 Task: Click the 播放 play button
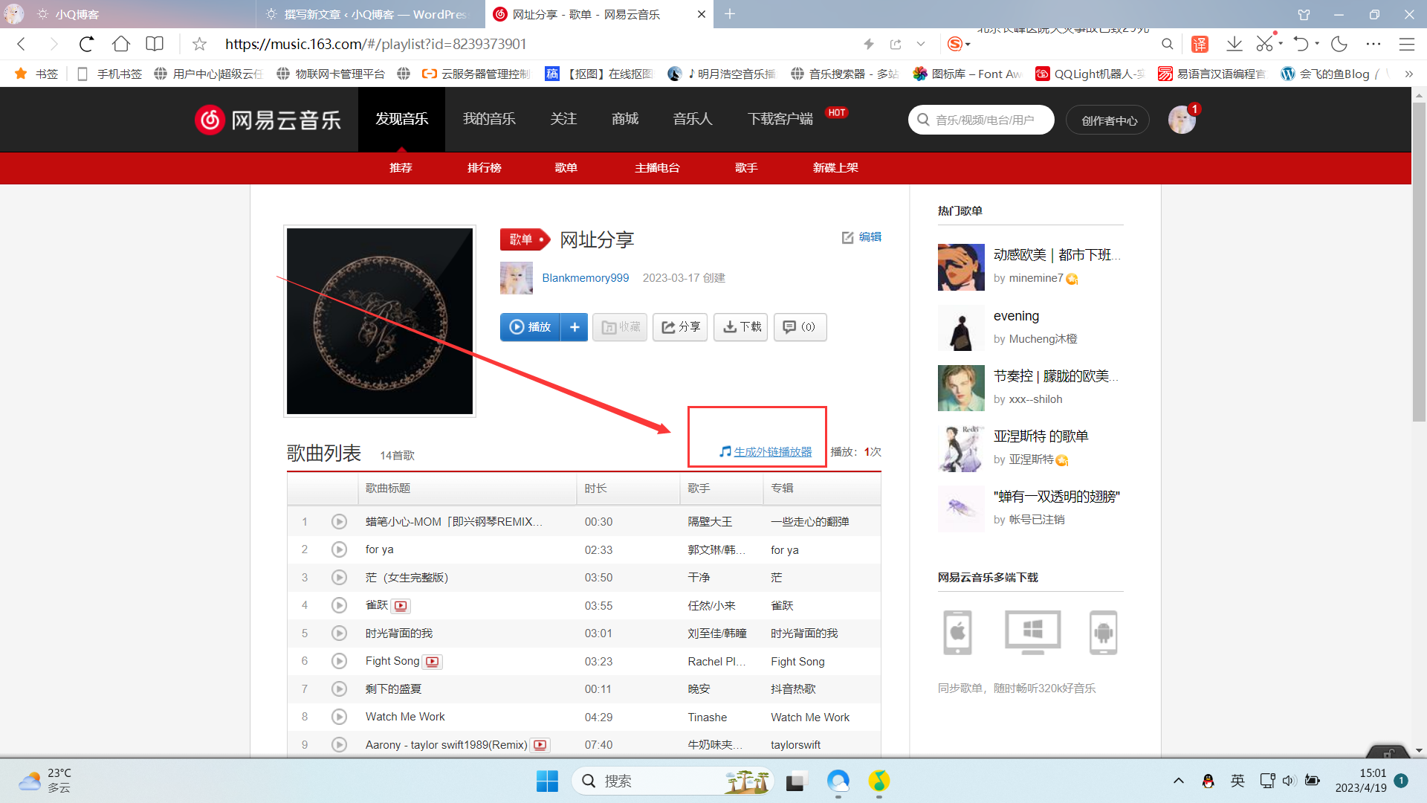pos(531,327)
